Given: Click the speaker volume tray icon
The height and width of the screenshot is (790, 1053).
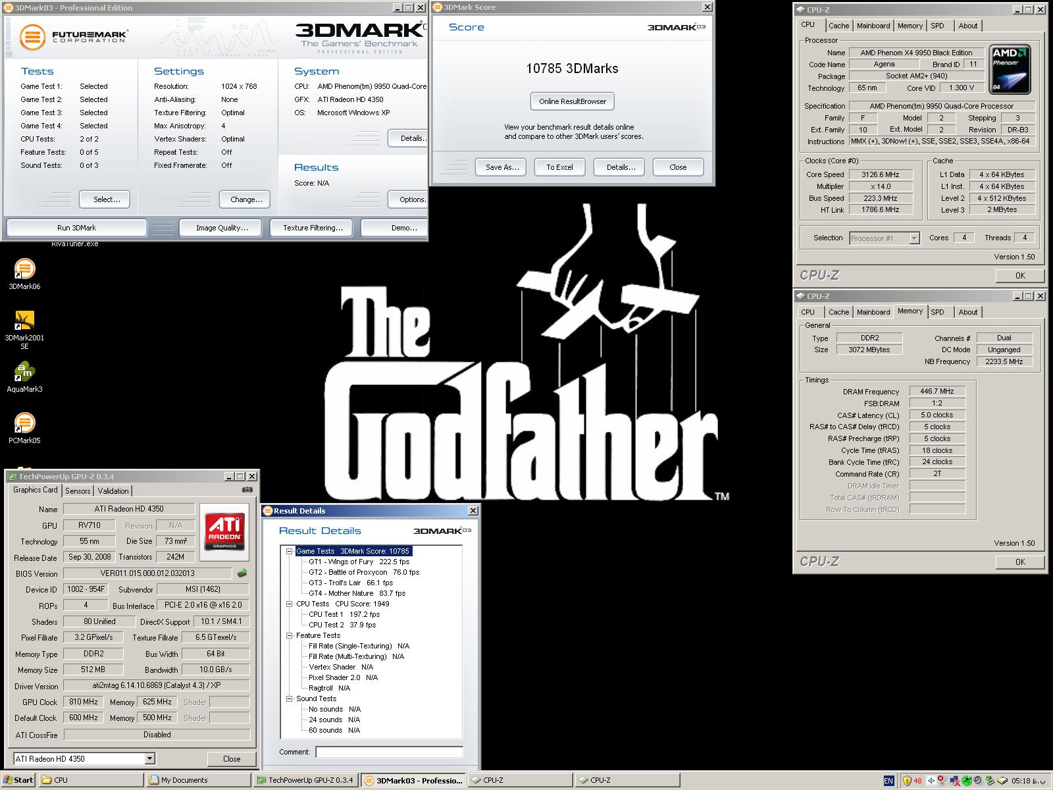Looking at the screenshot, I should [979, 781].
